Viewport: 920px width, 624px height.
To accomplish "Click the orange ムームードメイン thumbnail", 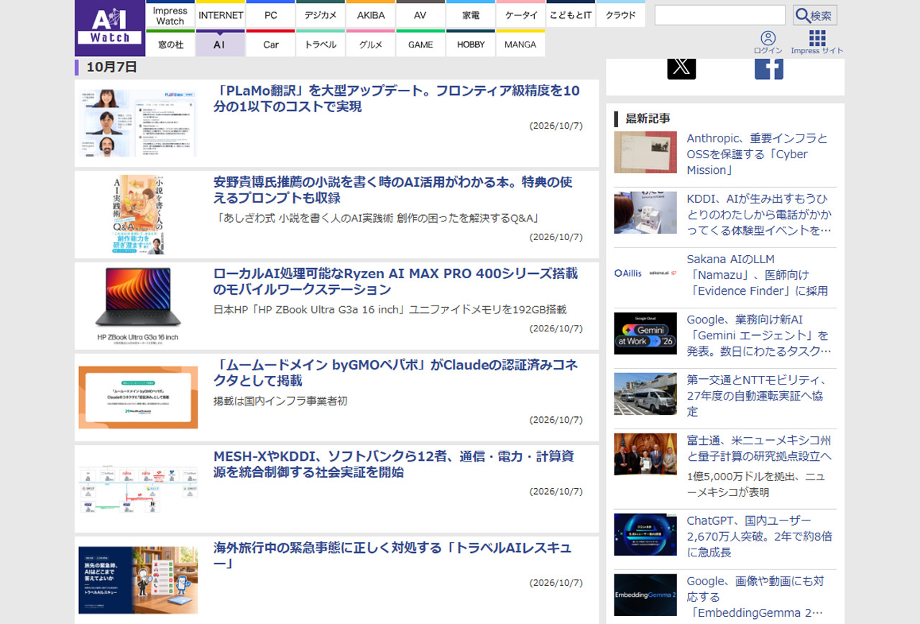I will click(x=137, y=398).
